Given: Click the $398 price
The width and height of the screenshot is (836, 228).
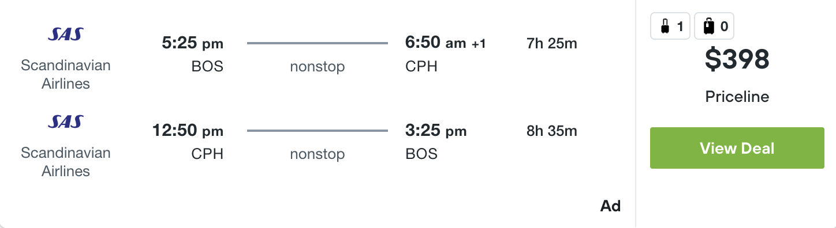Looking at the screenshot, I should tap(737, 59).
